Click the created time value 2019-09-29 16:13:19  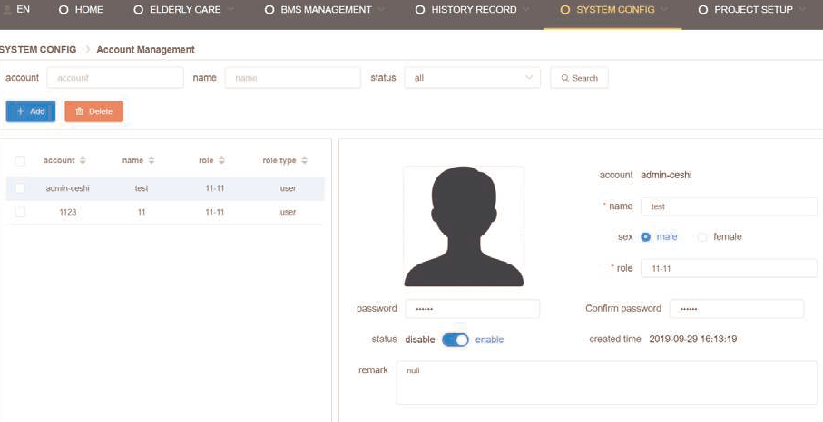(x=693, y=339)
